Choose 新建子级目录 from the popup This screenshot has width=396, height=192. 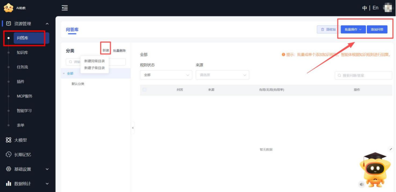tap(94, 68)
